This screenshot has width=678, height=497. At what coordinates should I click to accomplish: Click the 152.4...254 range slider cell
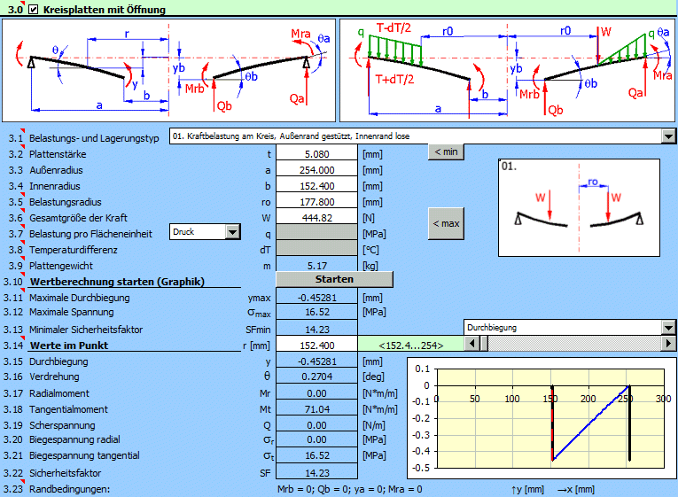409,345
